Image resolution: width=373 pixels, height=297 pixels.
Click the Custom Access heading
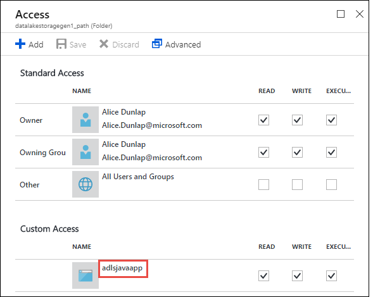click(49, 229)
